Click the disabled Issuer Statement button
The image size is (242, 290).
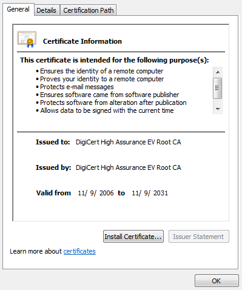point(199,236)
